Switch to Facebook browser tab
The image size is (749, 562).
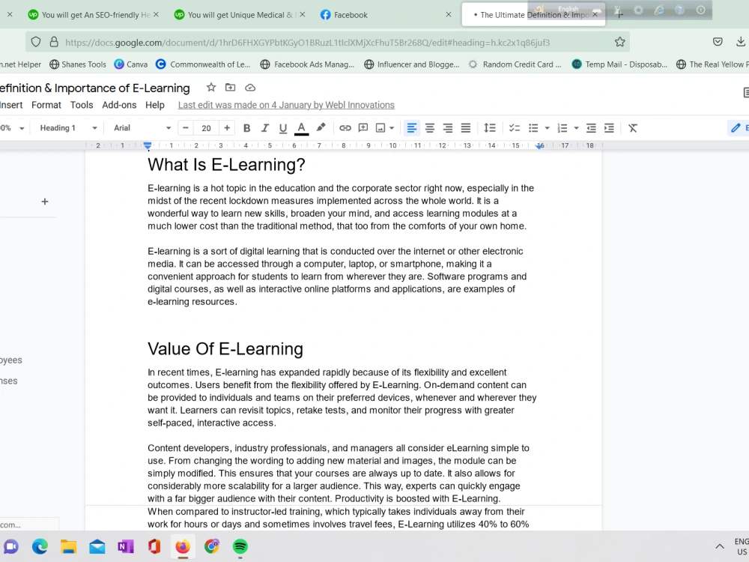pyautogui.click(x=386, y=15)
